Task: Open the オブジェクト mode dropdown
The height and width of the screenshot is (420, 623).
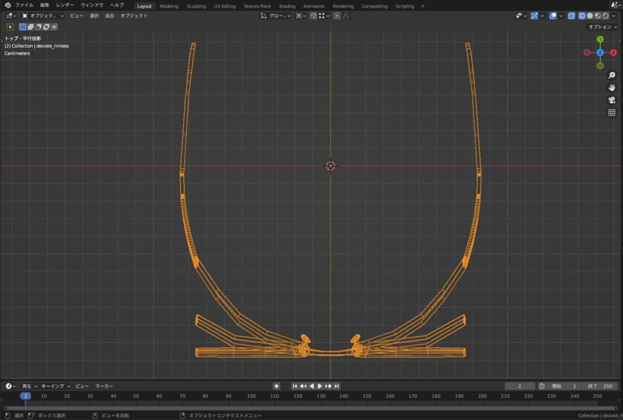Action: 43,16
